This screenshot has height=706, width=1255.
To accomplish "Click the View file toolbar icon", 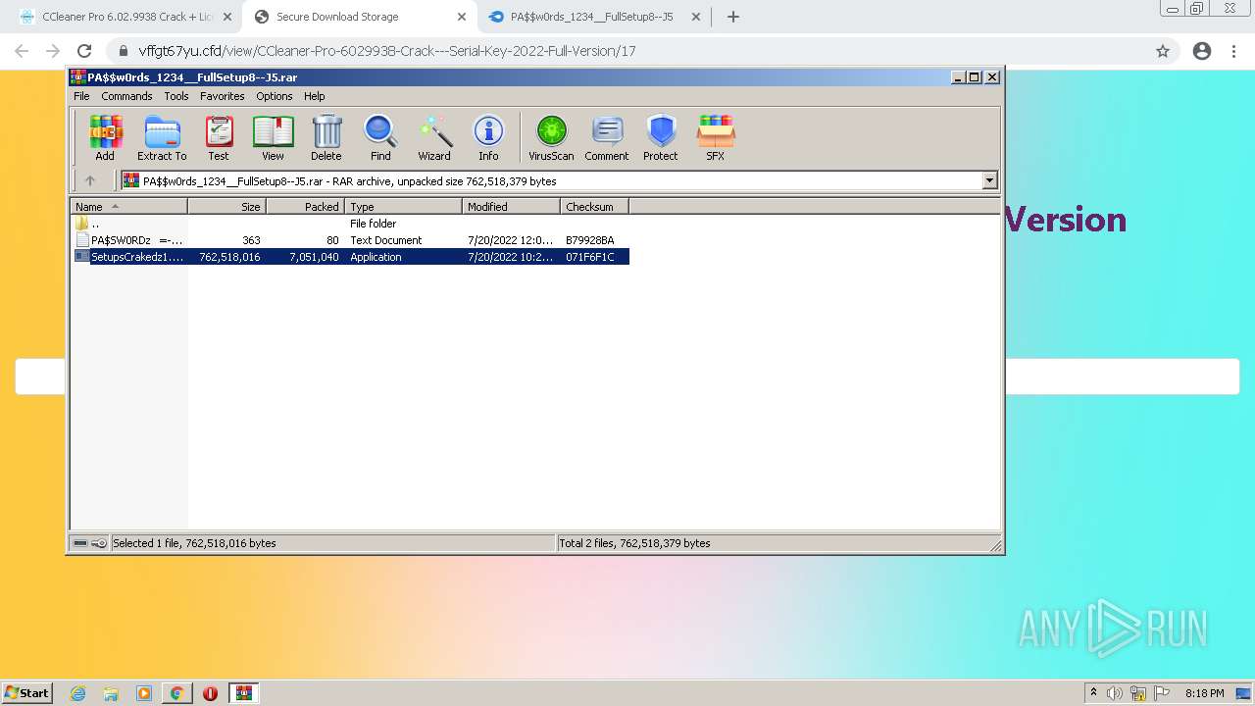I will [273, 137].
